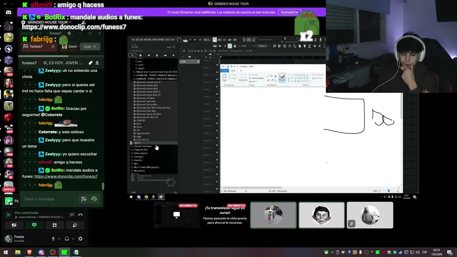Open the Windows notification center
Viewport: 457px width, 257px height.
coord(451,252)
